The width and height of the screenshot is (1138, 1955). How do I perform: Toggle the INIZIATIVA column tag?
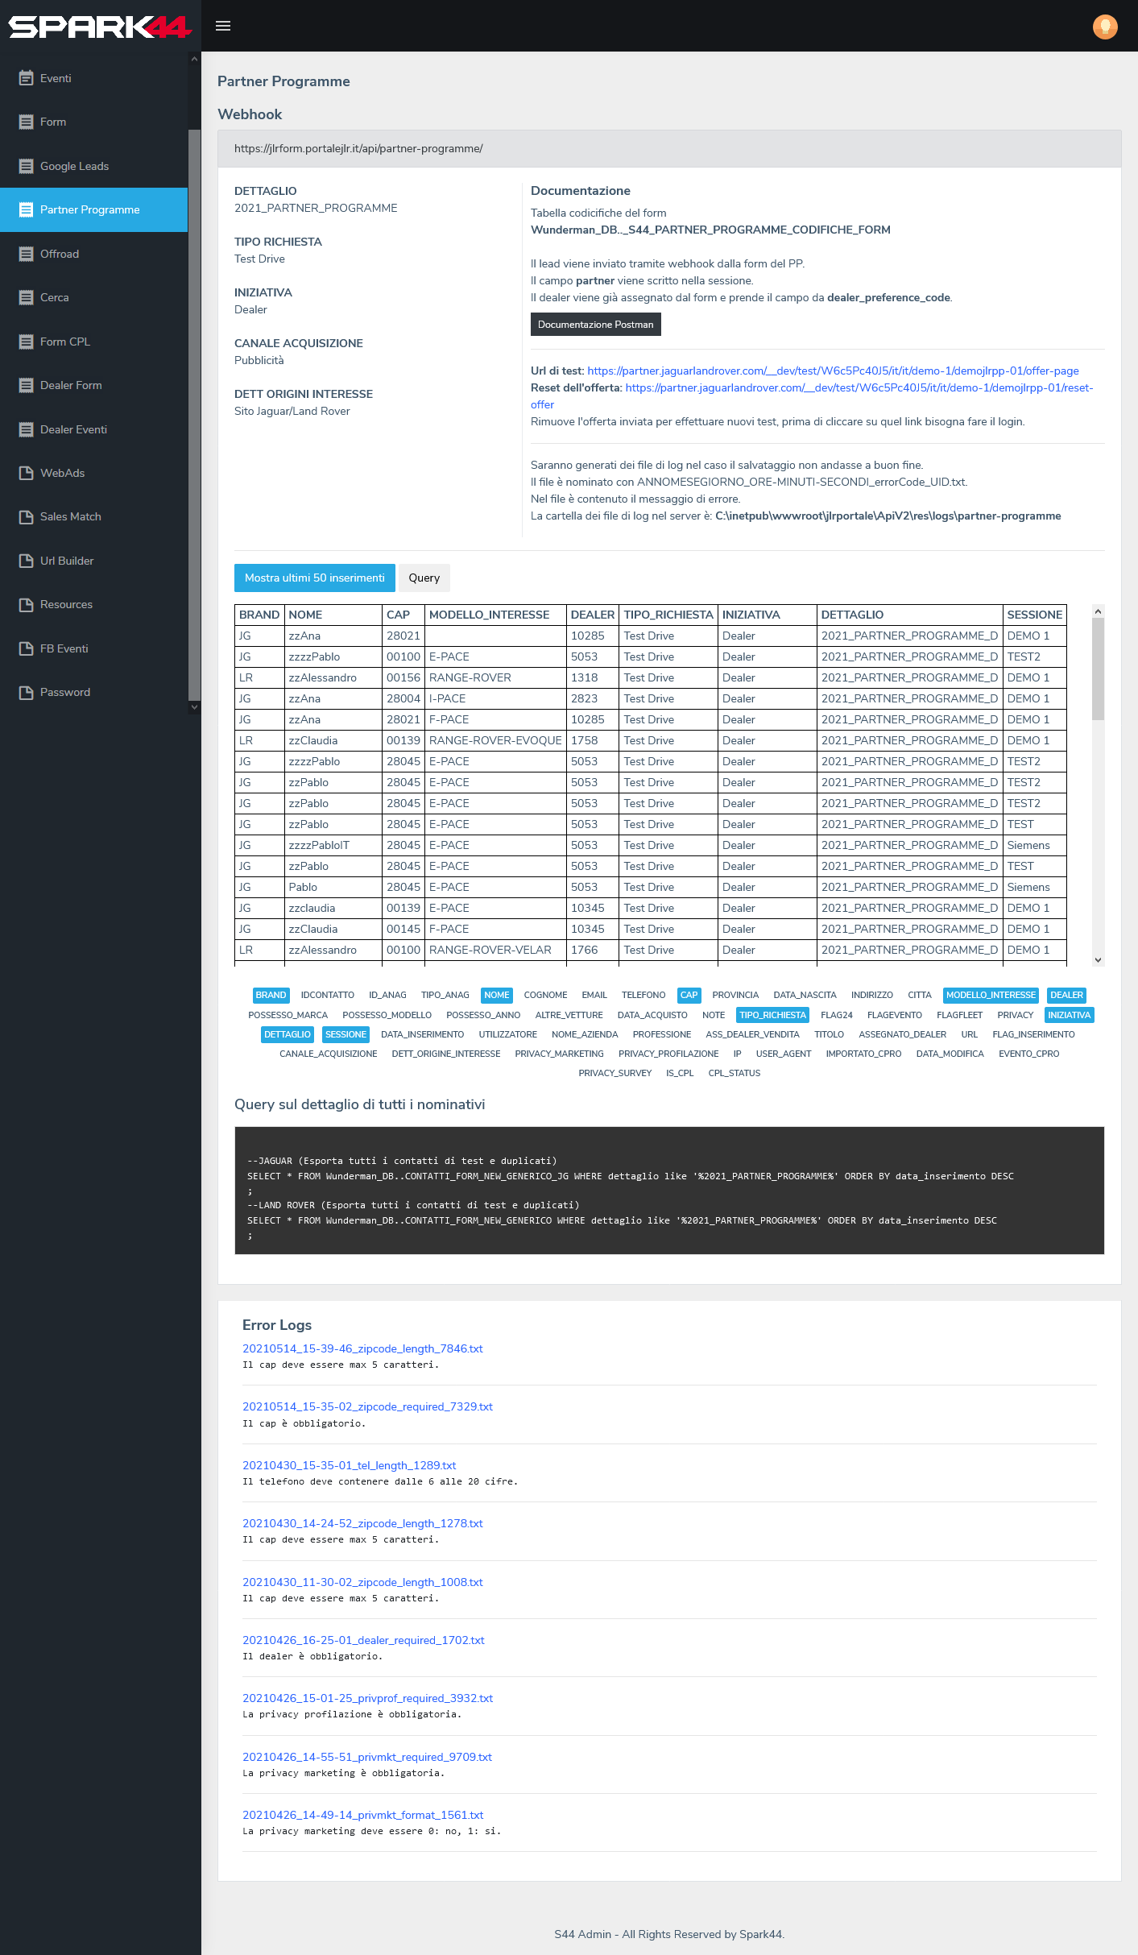[x=1069, y=1015]
